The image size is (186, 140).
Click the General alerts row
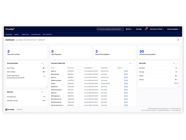point(158,79)
